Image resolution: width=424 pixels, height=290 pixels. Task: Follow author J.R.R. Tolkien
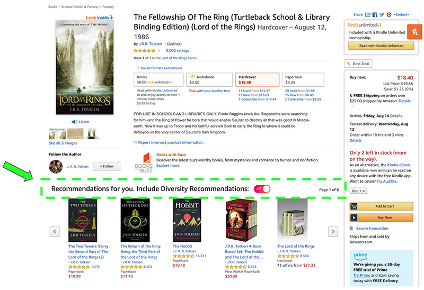(107, 166)
